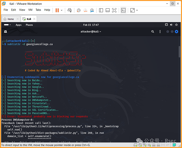Open the VM menu
This screenshot has height=148, width=182.
(30, 10)
